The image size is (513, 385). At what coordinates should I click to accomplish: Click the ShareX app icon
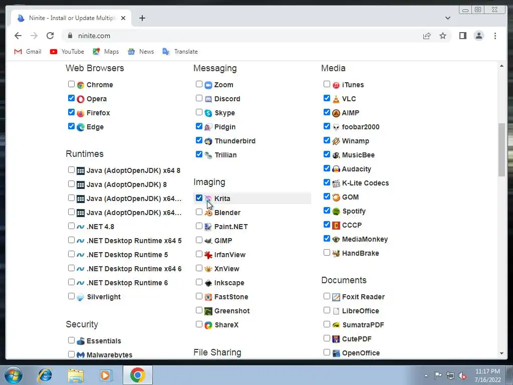click(208, 325)
